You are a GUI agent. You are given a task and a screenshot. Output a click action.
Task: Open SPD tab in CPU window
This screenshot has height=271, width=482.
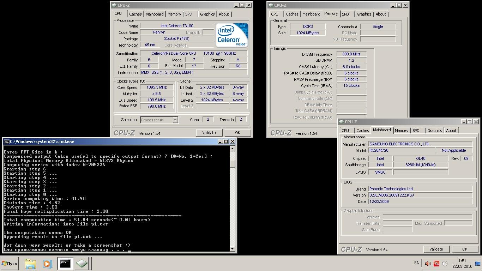pyautogui.click(x=189, y=14)
